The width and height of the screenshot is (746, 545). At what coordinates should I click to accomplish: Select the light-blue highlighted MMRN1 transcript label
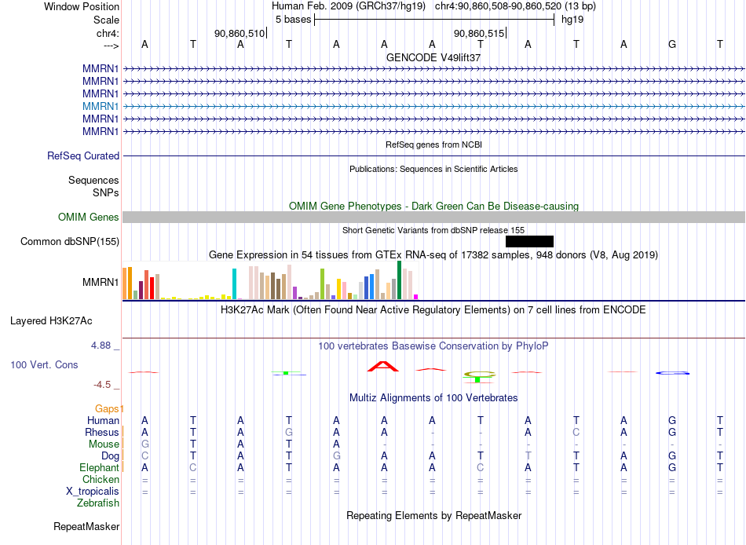click(x=100, y=106)
